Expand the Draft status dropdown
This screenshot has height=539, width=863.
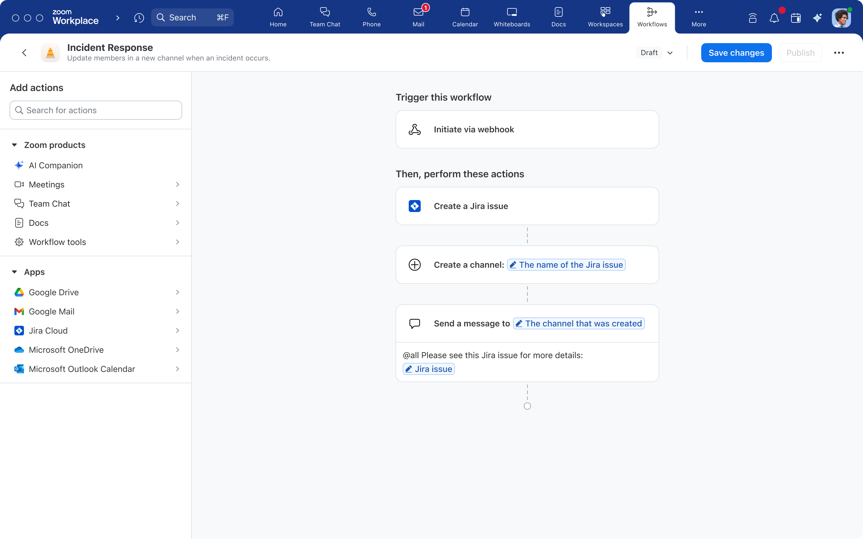pos(670,52)
